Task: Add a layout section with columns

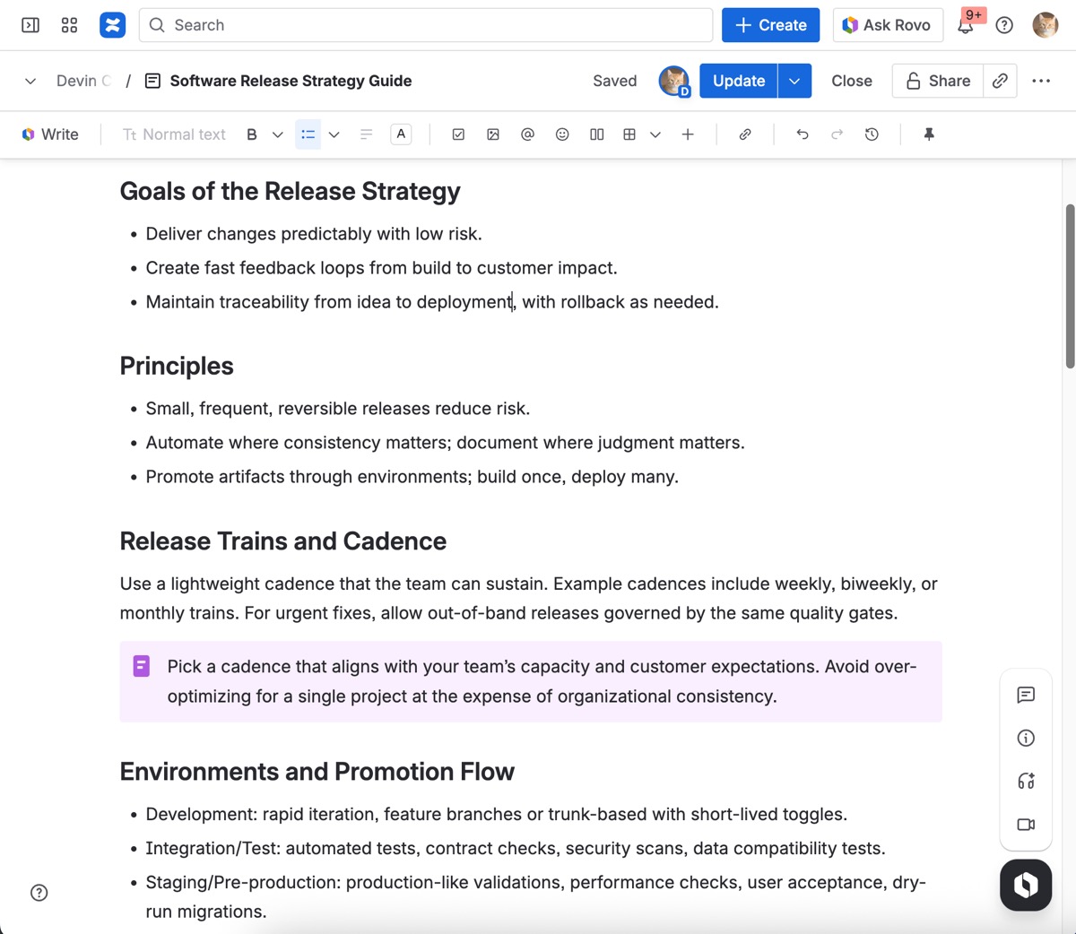Action: coord(596,134)
